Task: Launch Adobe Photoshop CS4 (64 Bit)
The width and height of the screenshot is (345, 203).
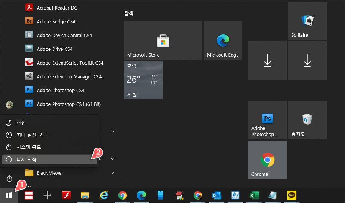Action: [x=63, y=104]
